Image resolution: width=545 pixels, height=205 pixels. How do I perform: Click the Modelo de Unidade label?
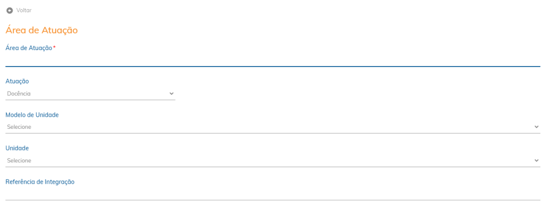[x=32, y=115]
